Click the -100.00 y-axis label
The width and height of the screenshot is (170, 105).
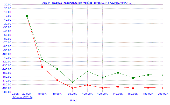pos(6,54)
